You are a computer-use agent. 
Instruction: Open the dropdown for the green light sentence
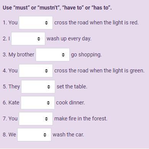[x=36, y=70]
